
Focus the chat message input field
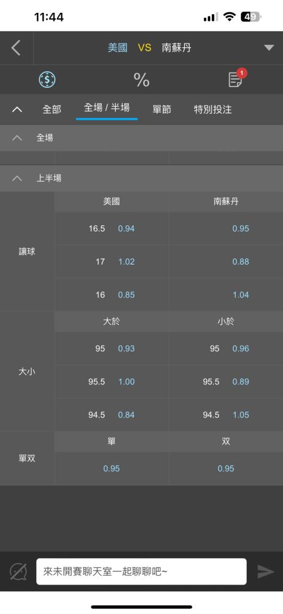pyautogui.click(x=141, y=572)
